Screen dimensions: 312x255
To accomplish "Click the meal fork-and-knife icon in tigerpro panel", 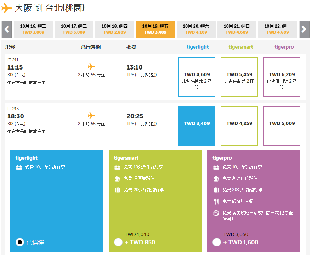I will pyautogui.click(x=216, y=201).
